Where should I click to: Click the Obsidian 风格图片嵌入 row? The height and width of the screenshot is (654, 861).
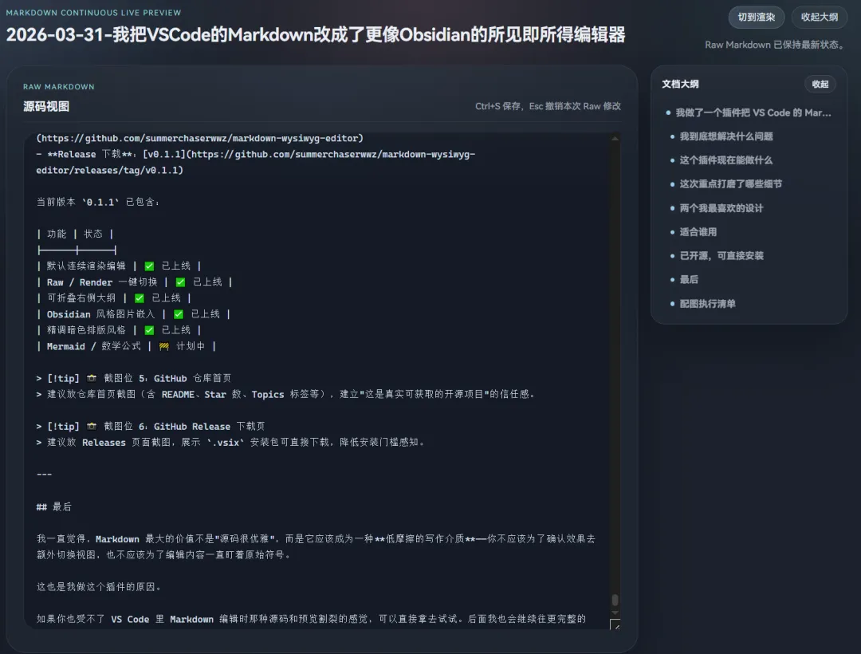(133, 314)
